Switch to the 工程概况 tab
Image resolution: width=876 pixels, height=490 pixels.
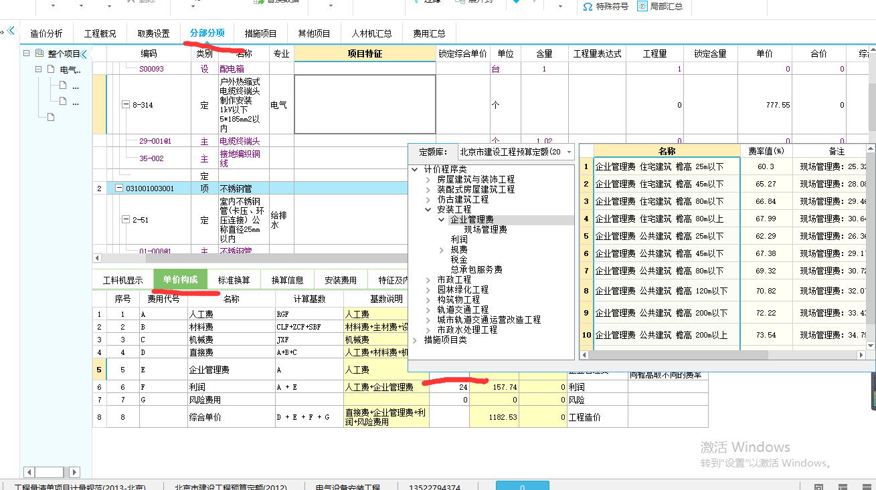[x=100, y=33]
